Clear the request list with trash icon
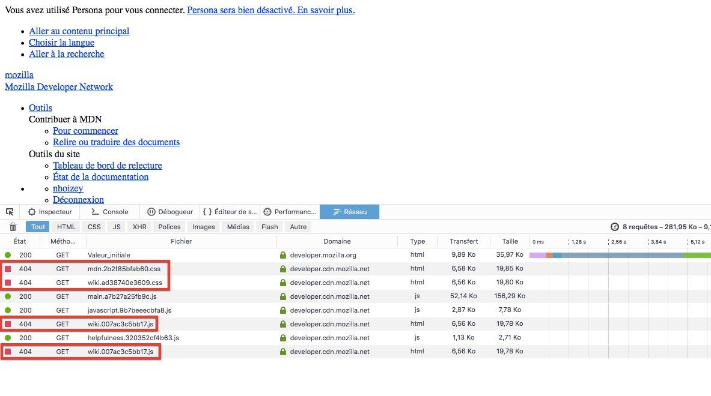The width and height of the screenshot is (711, 396). click(x=13, y=227)
